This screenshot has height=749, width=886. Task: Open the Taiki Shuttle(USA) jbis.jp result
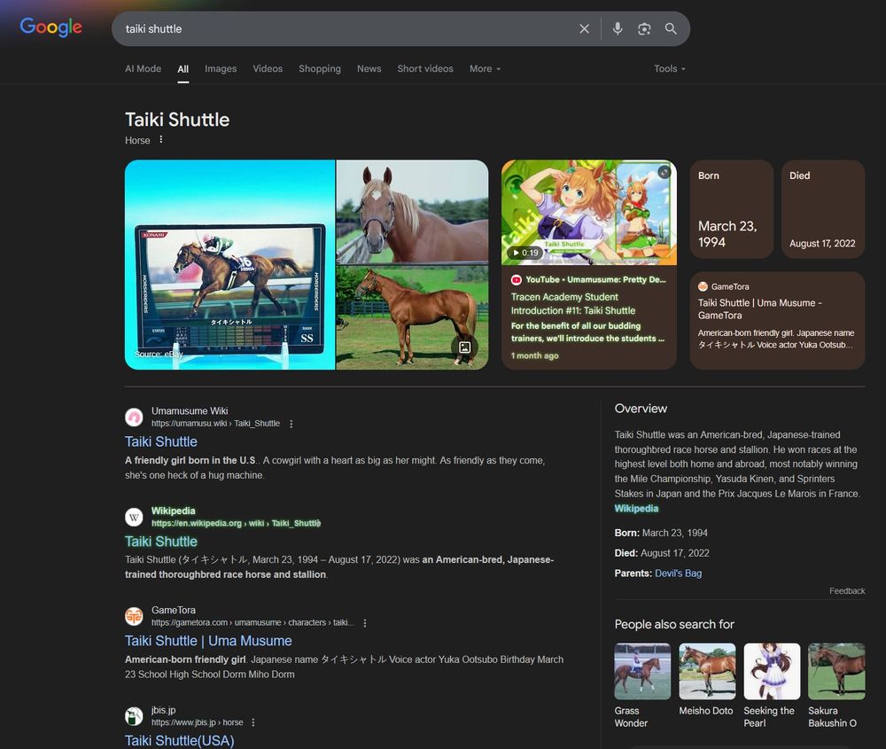pos(180,740)
